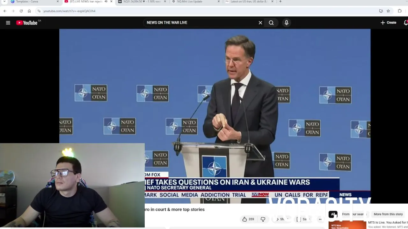Viewport: 408px width, 229px height.
Task: Clear the YouTube search query
Action: click(x=260, y=23)
